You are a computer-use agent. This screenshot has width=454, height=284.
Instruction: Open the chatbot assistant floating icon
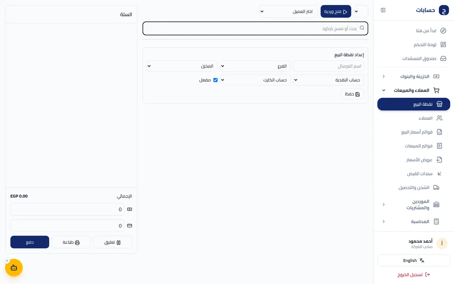click(x=14, y=268)
